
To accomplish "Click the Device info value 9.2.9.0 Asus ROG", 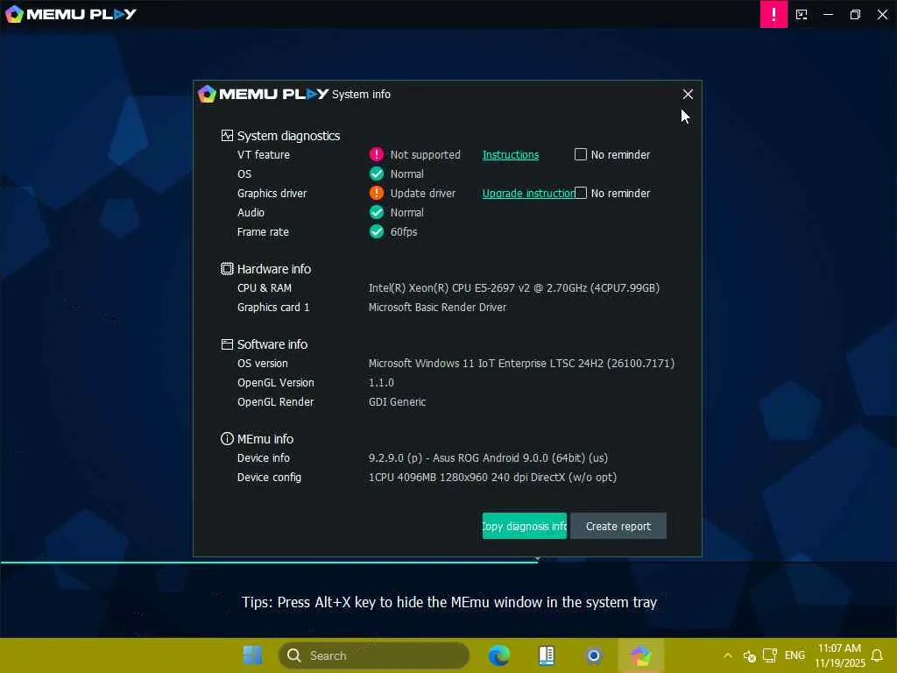I will tap(488, 457).
